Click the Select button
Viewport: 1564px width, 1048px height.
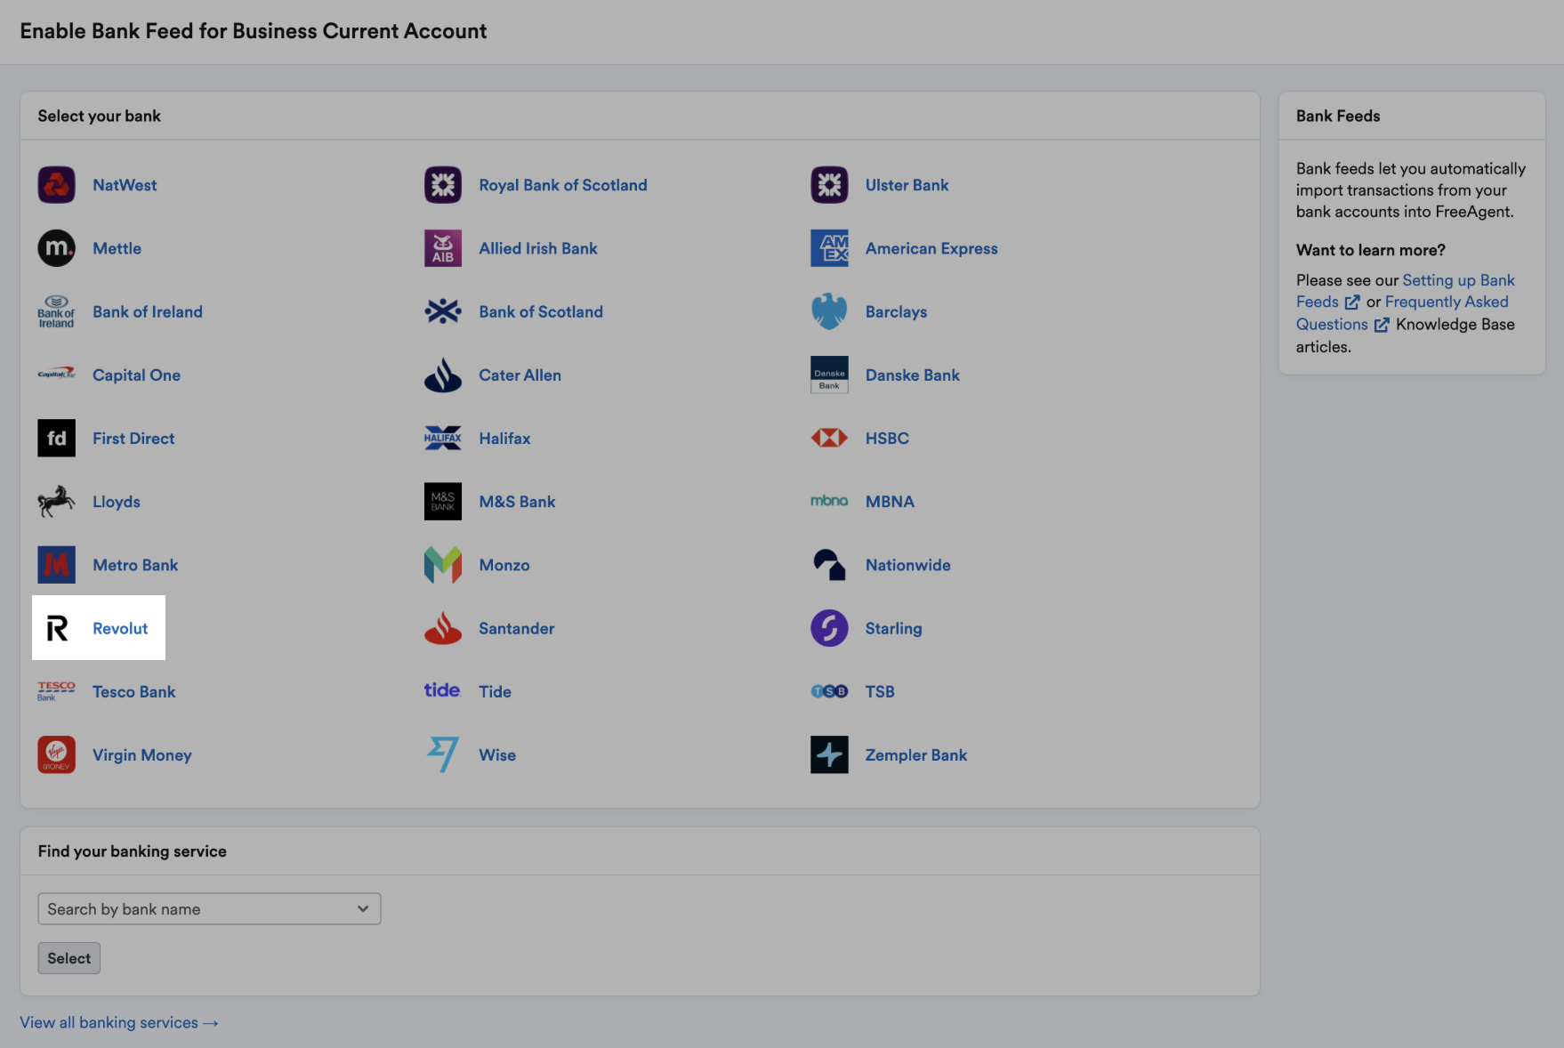tap(69, 958)
